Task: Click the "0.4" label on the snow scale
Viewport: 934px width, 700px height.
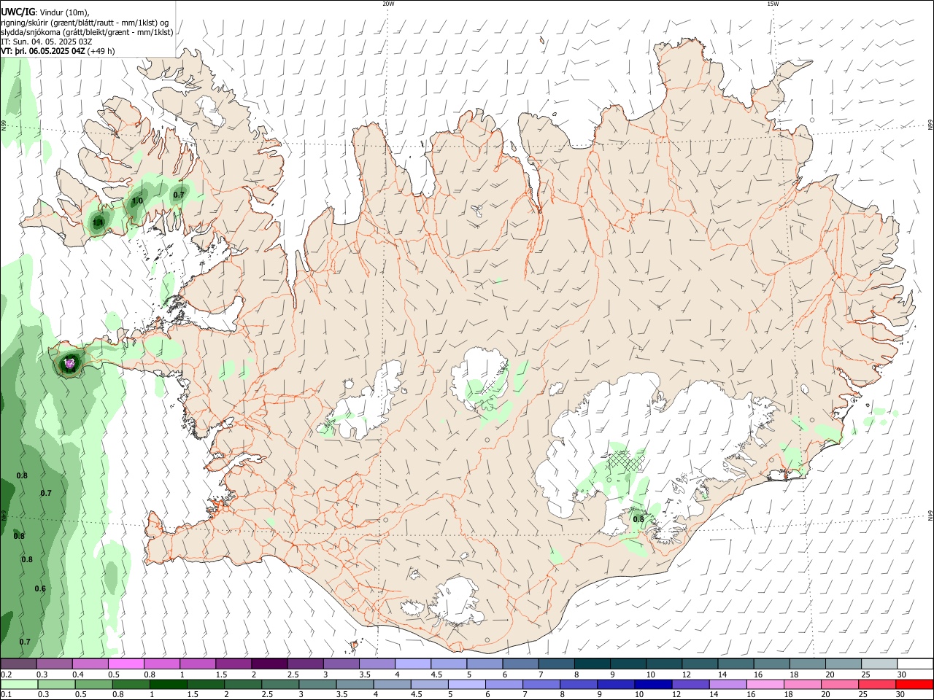Action: 78,674
